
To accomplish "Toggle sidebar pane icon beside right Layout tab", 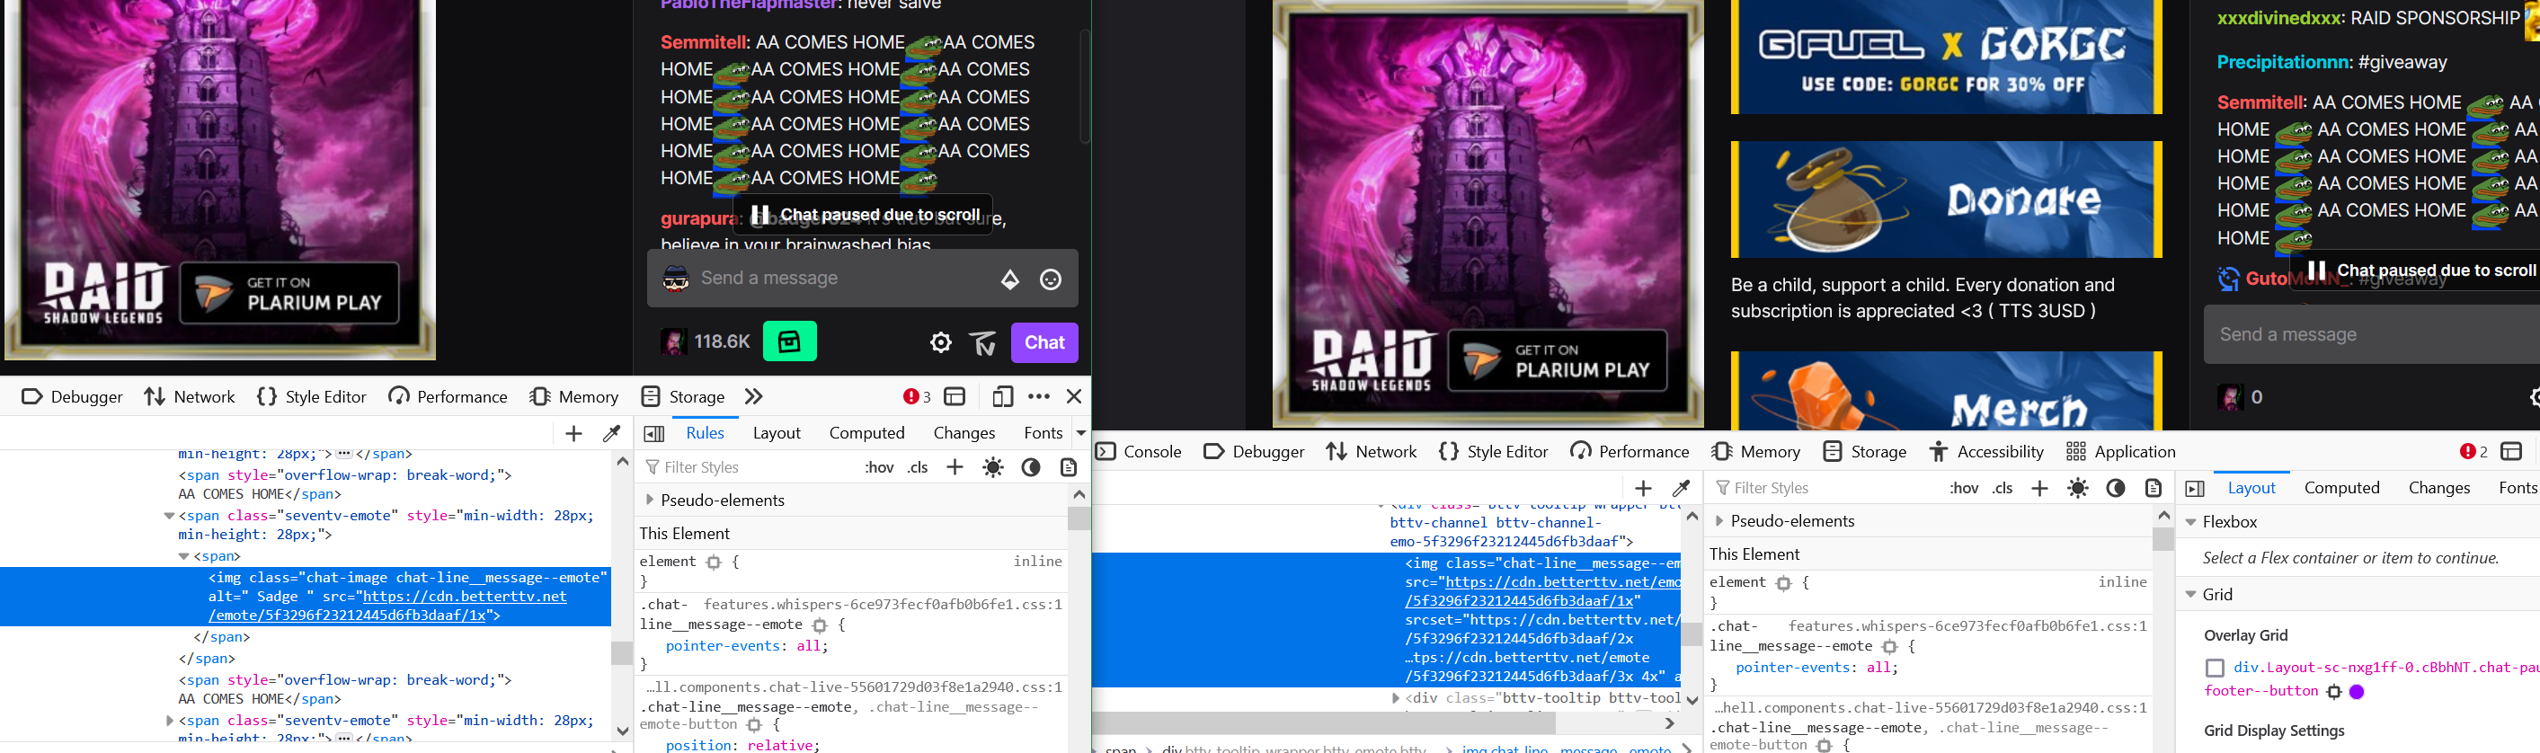I will 2195,488.
